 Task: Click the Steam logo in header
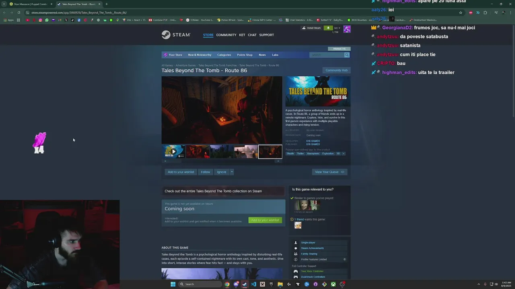(x=176, y=35)
